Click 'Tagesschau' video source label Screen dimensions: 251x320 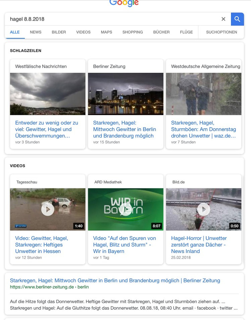point(27,182)
